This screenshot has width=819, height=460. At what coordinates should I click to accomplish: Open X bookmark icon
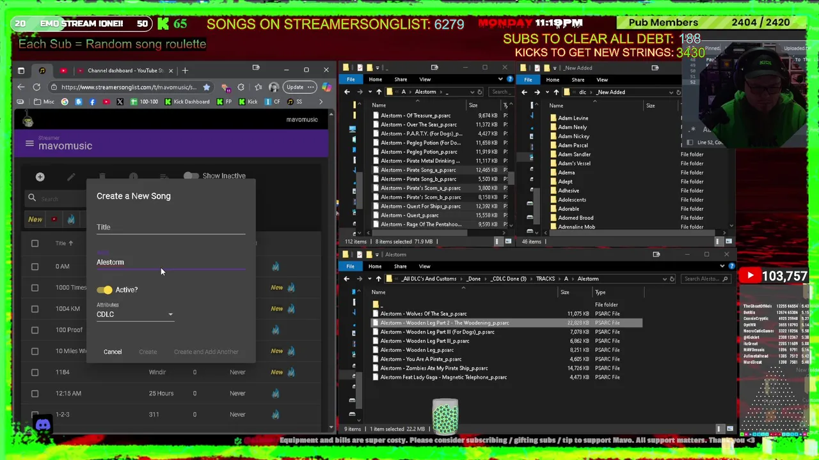pos(120,102)
